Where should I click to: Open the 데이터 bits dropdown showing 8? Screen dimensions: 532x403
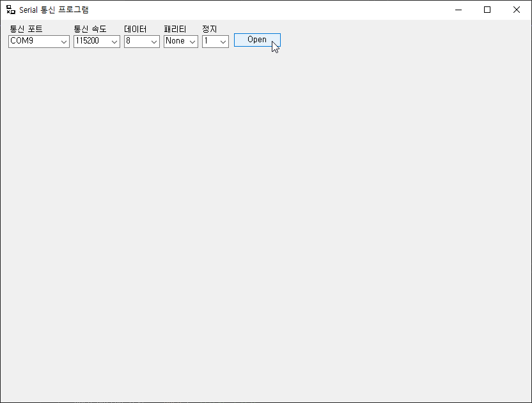click(142, 42)
